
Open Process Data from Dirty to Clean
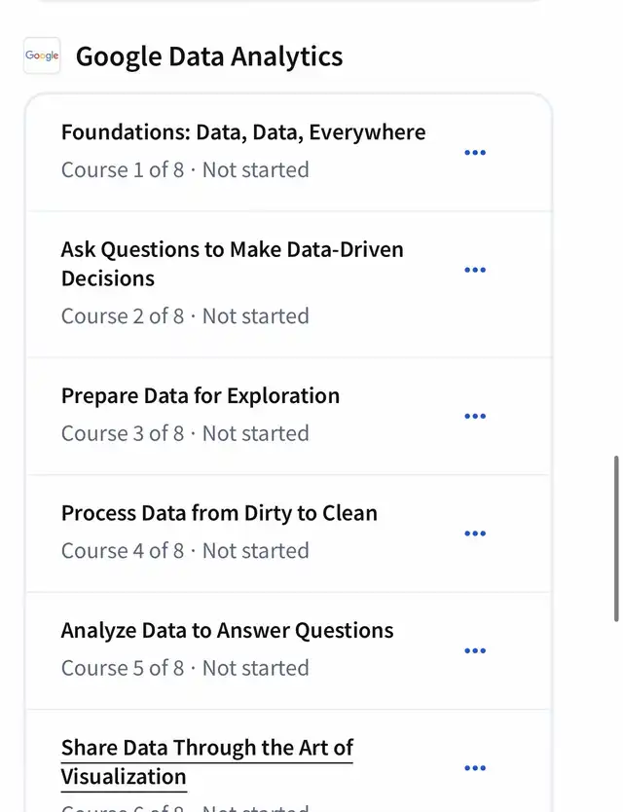click(219, 513)
